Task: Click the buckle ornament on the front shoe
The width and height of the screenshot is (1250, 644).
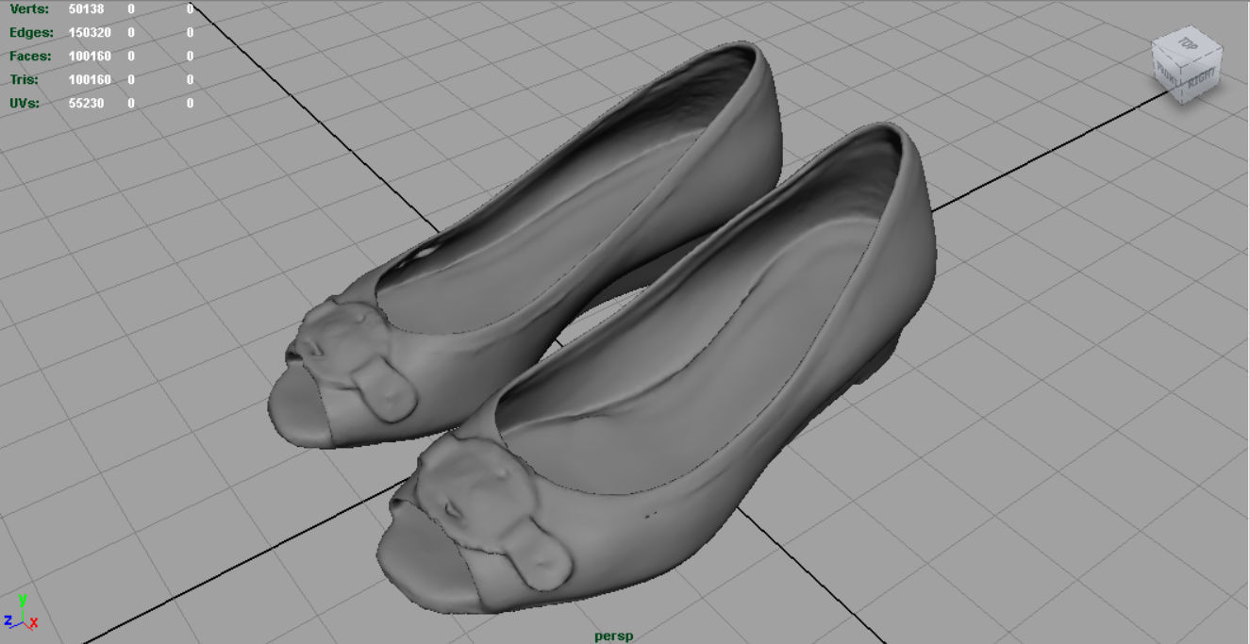Action: pyautogui.click(x=493, y=514)
